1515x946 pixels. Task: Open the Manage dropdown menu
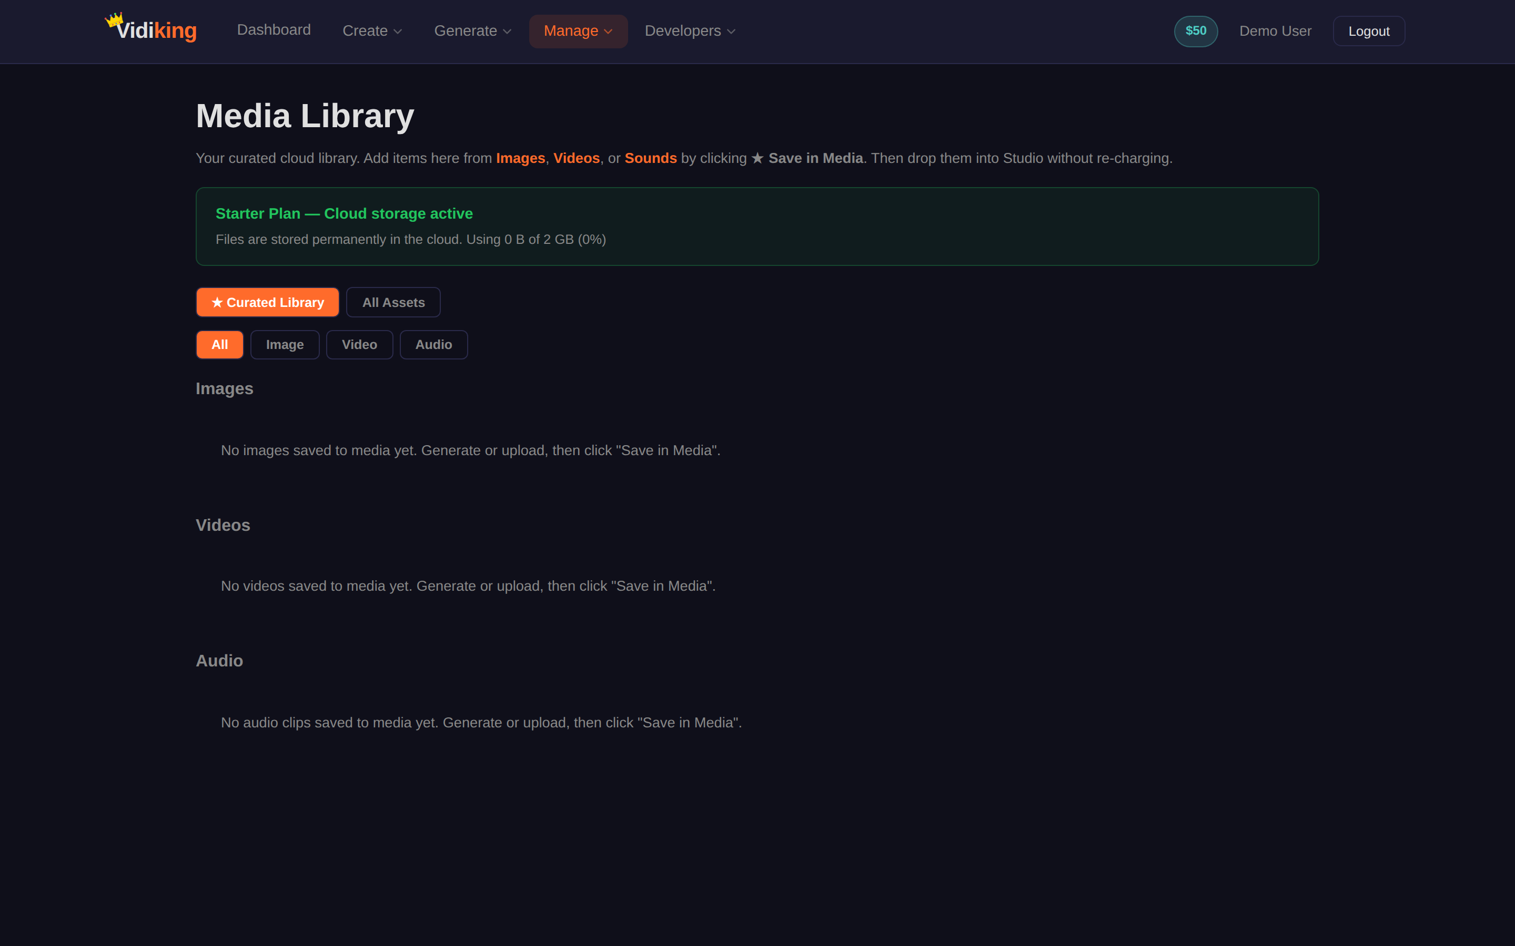pos(578,30)
